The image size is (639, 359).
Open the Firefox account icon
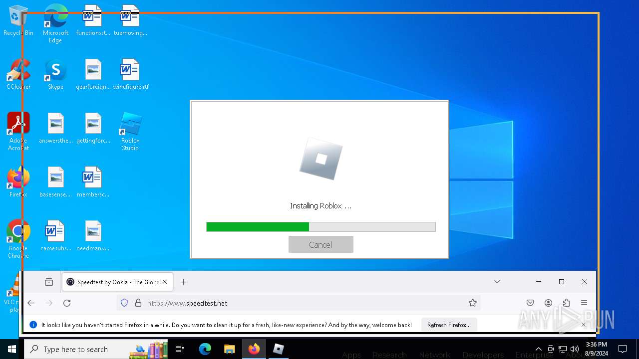[548, 303]
